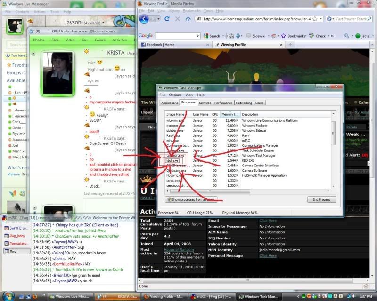
Task: Click the Windows Start orb
Action: [9, 296]
